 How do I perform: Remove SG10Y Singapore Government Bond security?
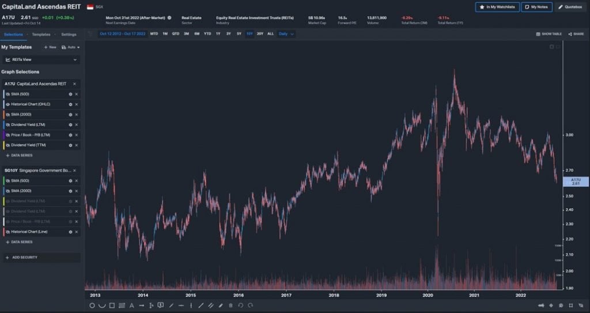pyautogui.click(x=74, y=171)
